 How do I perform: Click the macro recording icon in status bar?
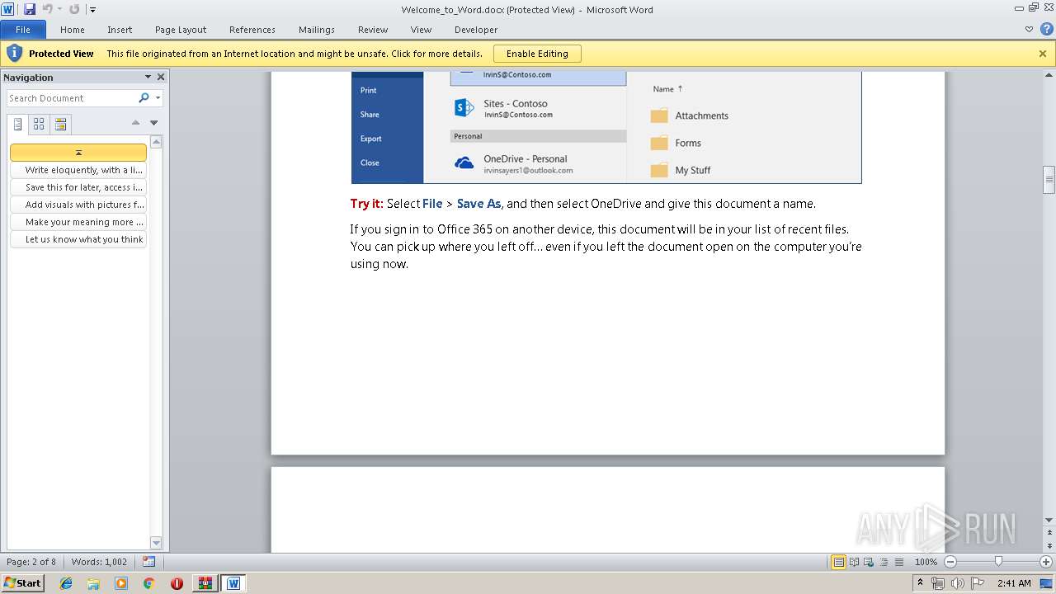[148, 562]
